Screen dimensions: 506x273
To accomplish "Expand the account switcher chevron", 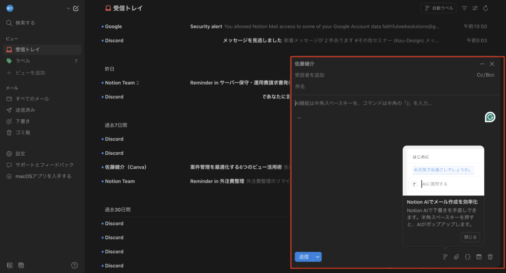I will [x=68, y=8].
